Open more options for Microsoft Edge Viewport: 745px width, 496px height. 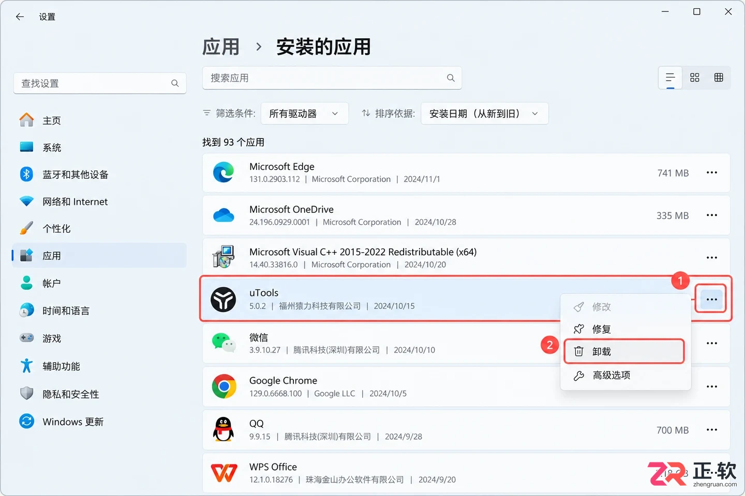point(712,173)
